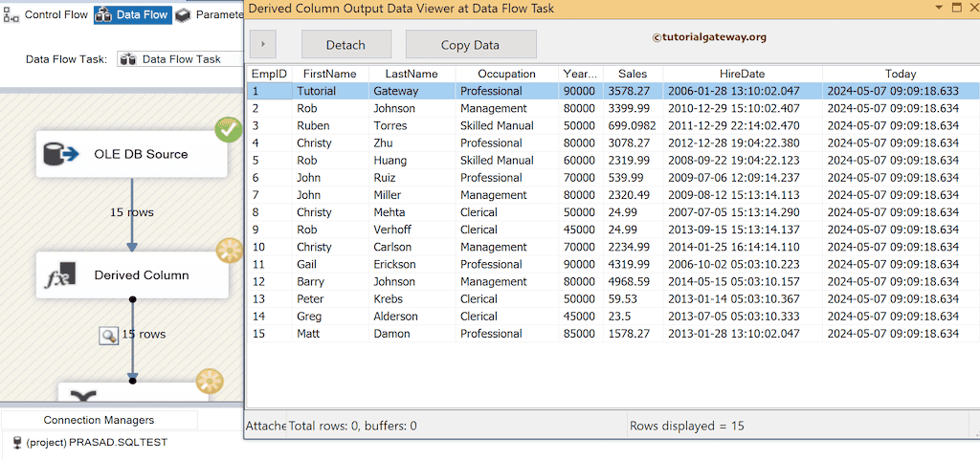Click the Detach button
This screenshot has width=980, height=460.
(346, 44)
